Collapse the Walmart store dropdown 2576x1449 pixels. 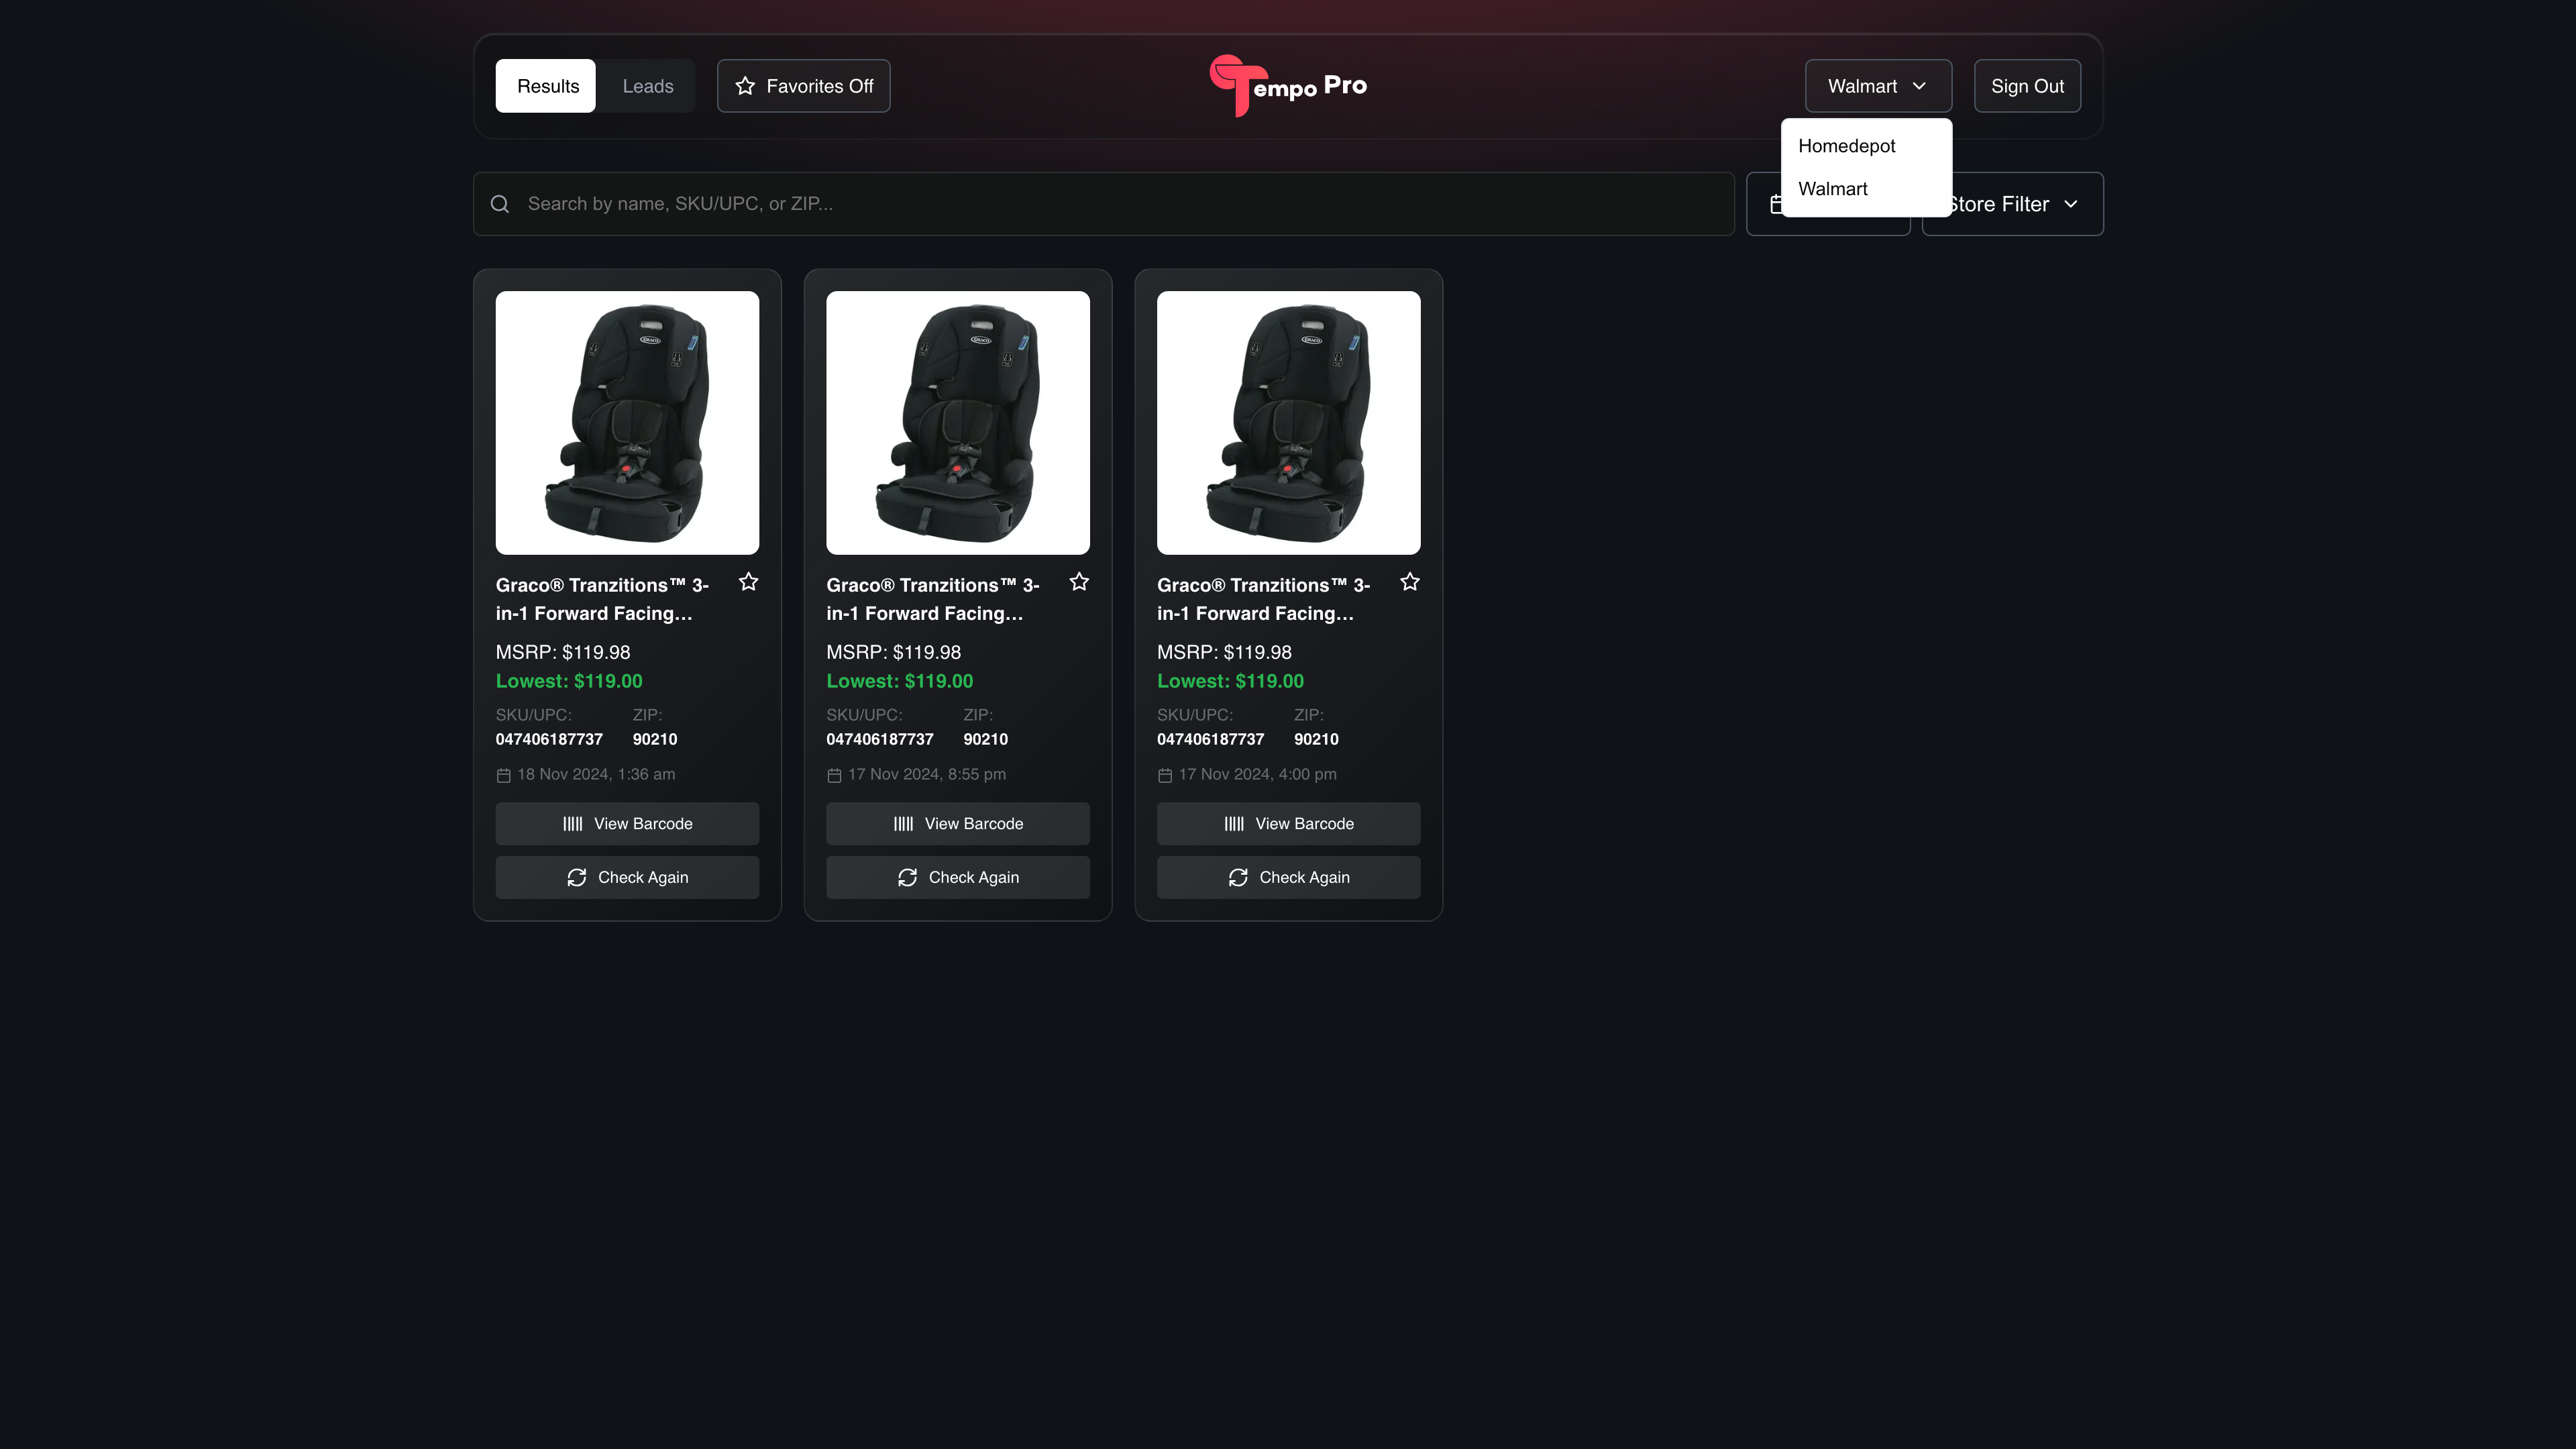tap(1877, 86)
